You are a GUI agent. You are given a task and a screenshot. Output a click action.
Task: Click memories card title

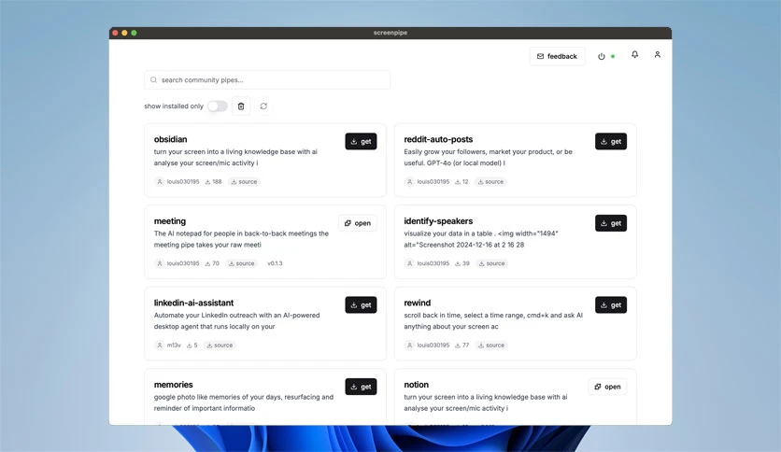point(174,385)
